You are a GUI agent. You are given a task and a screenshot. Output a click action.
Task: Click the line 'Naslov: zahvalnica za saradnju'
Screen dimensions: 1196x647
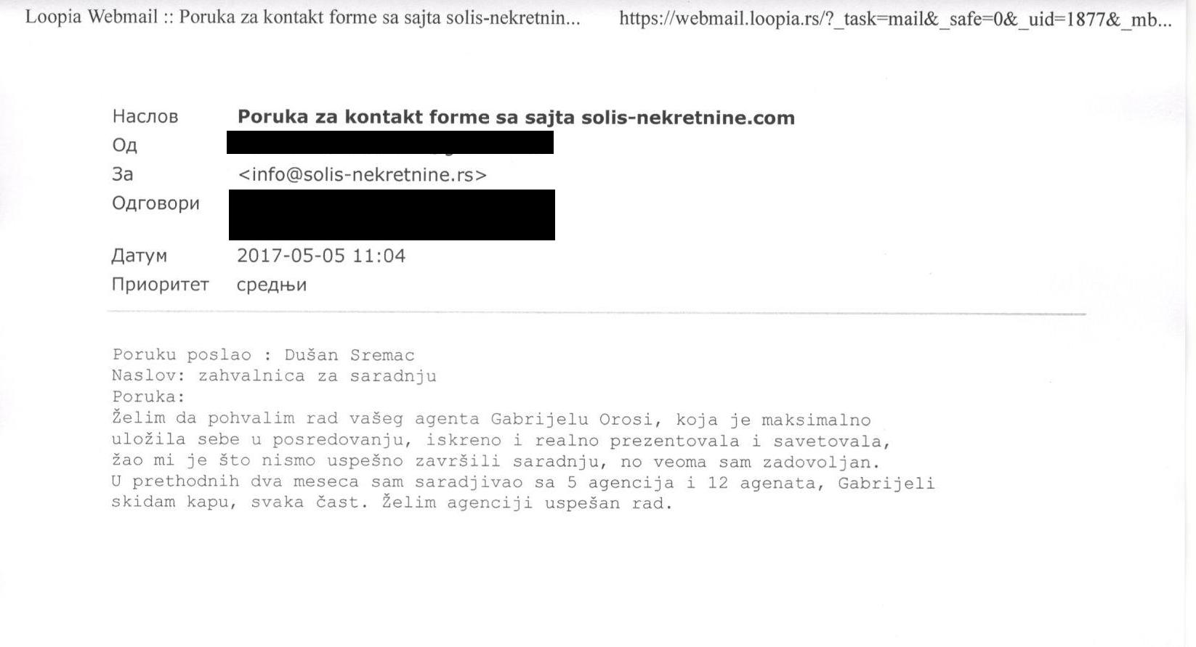tap(274, 376)
